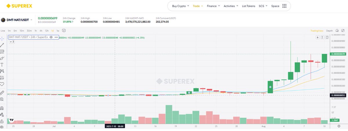Select the text annotation tool
Image resolution: width=348 pixels, height=131 pixels.
(x=2, y=64)
